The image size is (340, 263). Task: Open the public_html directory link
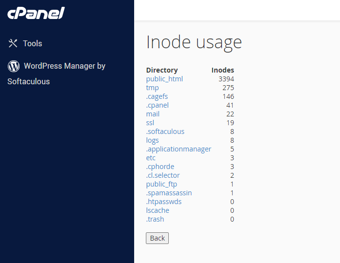pos(164,79)
